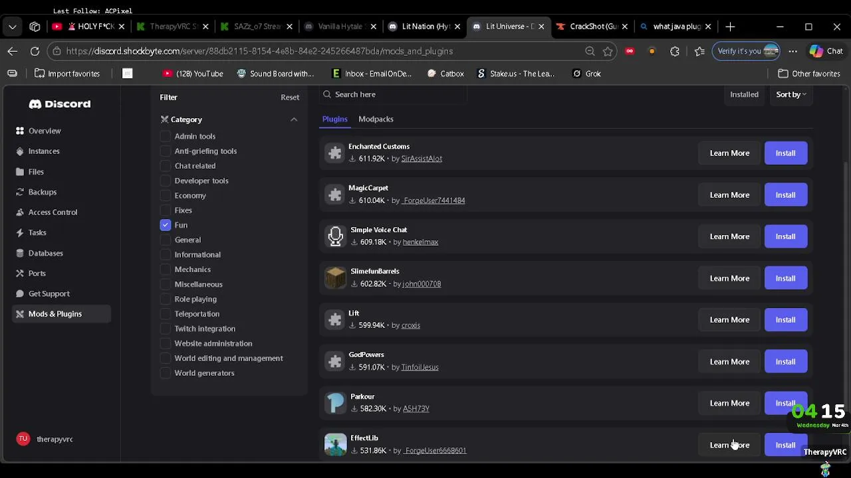Image resolution: width=851 pixels, height=478 pixels.
Task: Switch to the Vanilla Hytale browser tab
Action: point(340,27)
